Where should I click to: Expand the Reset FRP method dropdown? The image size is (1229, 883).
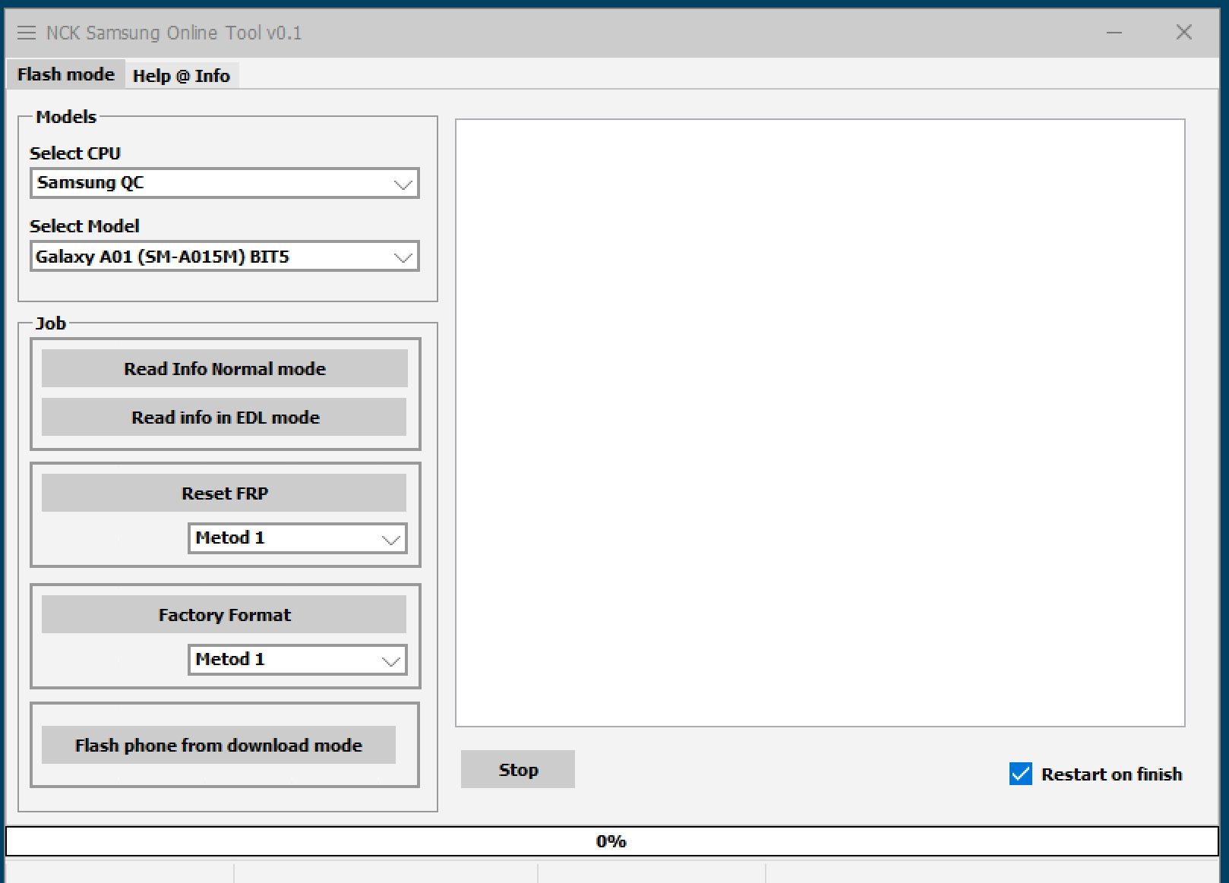298,538
